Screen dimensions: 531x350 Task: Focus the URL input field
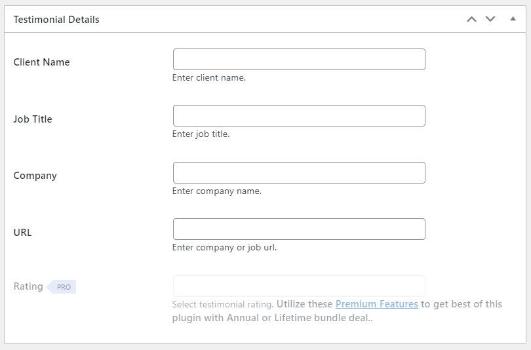point(299,229)
